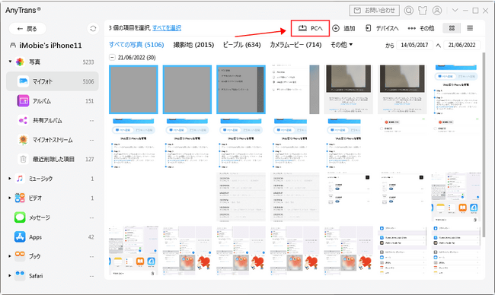Expand the ミュージック tree section
This screenshot has height=295, width=495.
(10, 179)
